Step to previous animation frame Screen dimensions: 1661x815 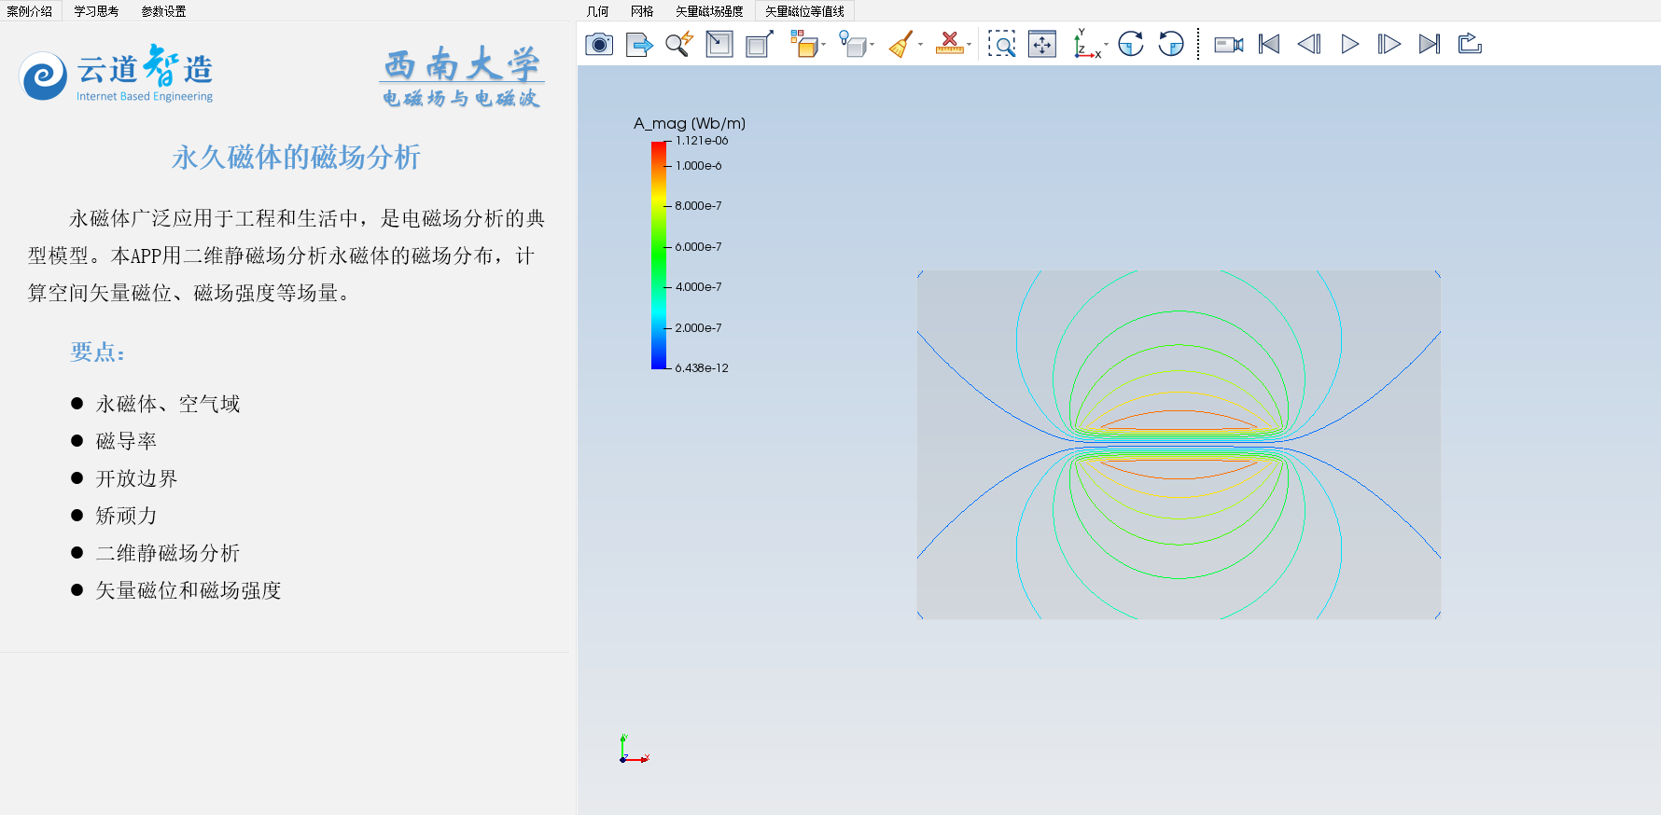tap(1309, 44)
